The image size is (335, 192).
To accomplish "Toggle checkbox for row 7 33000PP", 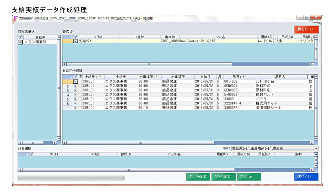I will [75, 108].
